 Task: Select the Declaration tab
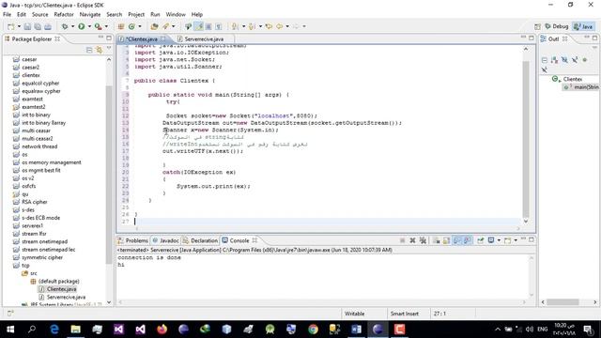[200, 240]
